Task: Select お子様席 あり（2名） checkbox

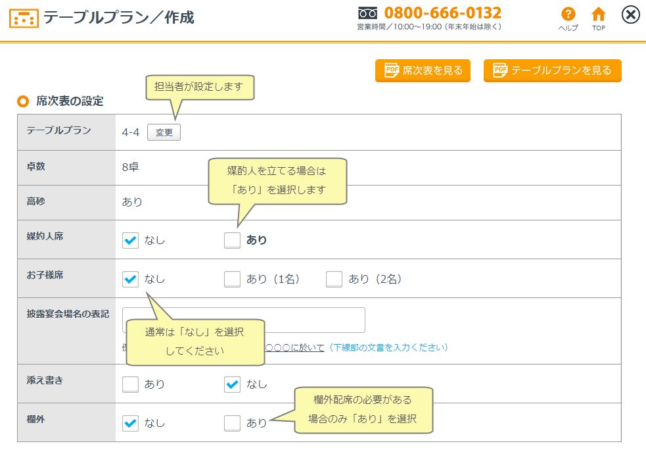Action: coord(334,279)
